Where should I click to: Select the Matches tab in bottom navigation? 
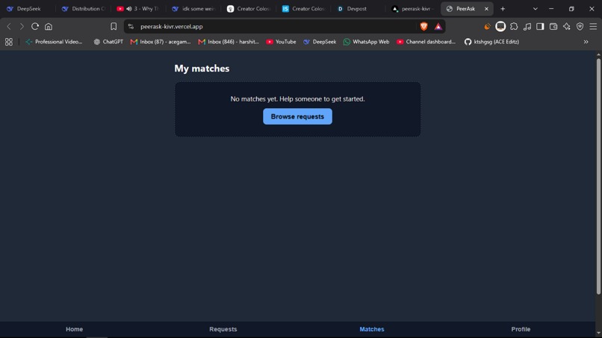(372, 329)
